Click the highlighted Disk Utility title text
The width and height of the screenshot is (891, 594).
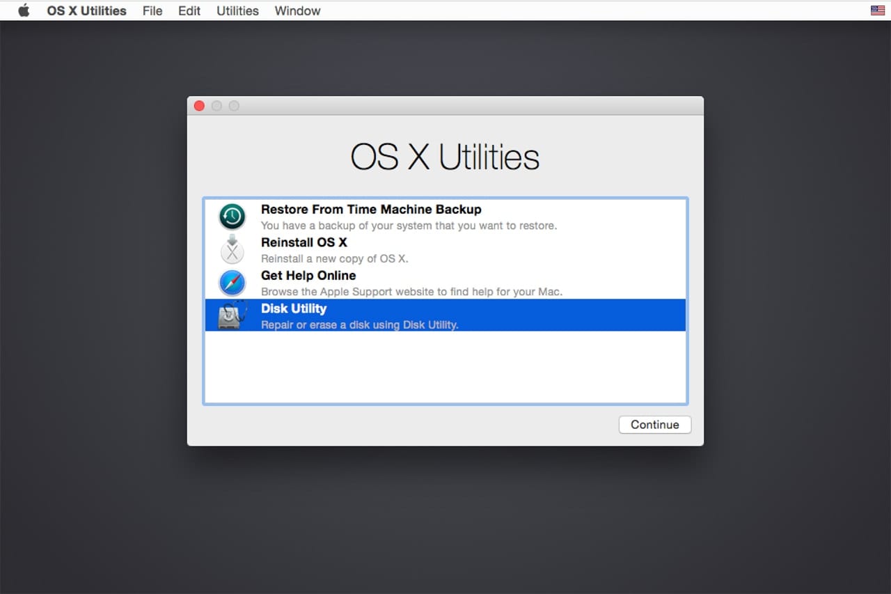pyautogui.click(x=293, y=308)
